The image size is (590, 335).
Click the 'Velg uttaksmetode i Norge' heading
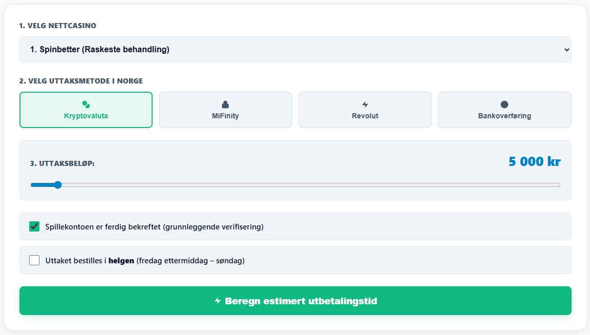(81, 81)
